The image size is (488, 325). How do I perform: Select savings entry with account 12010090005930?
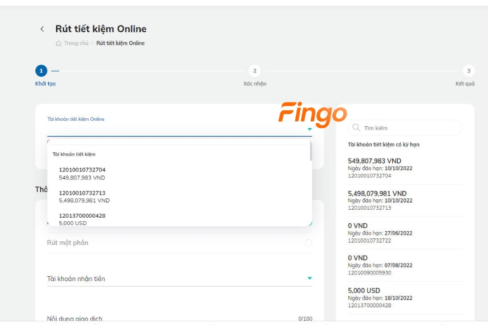click(x=405, y=265)
